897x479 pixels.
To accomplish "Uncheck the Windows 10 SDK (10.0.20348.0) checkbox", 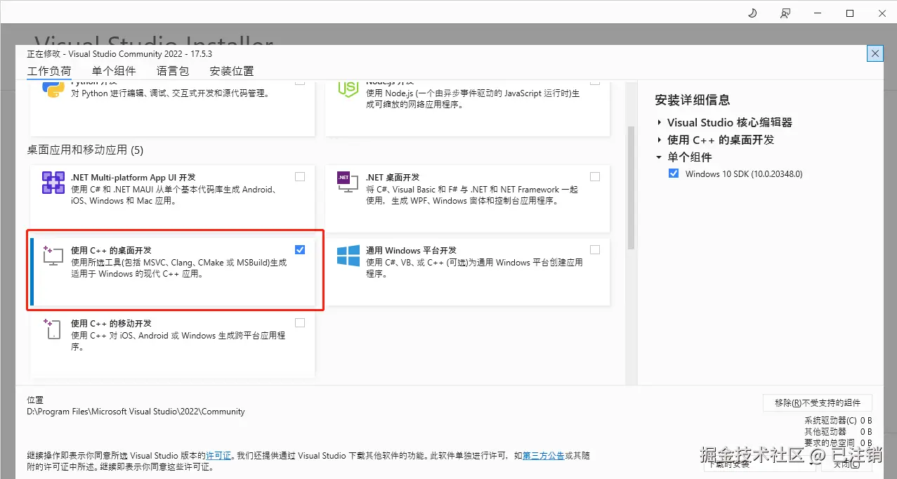I will pos(674,173).
